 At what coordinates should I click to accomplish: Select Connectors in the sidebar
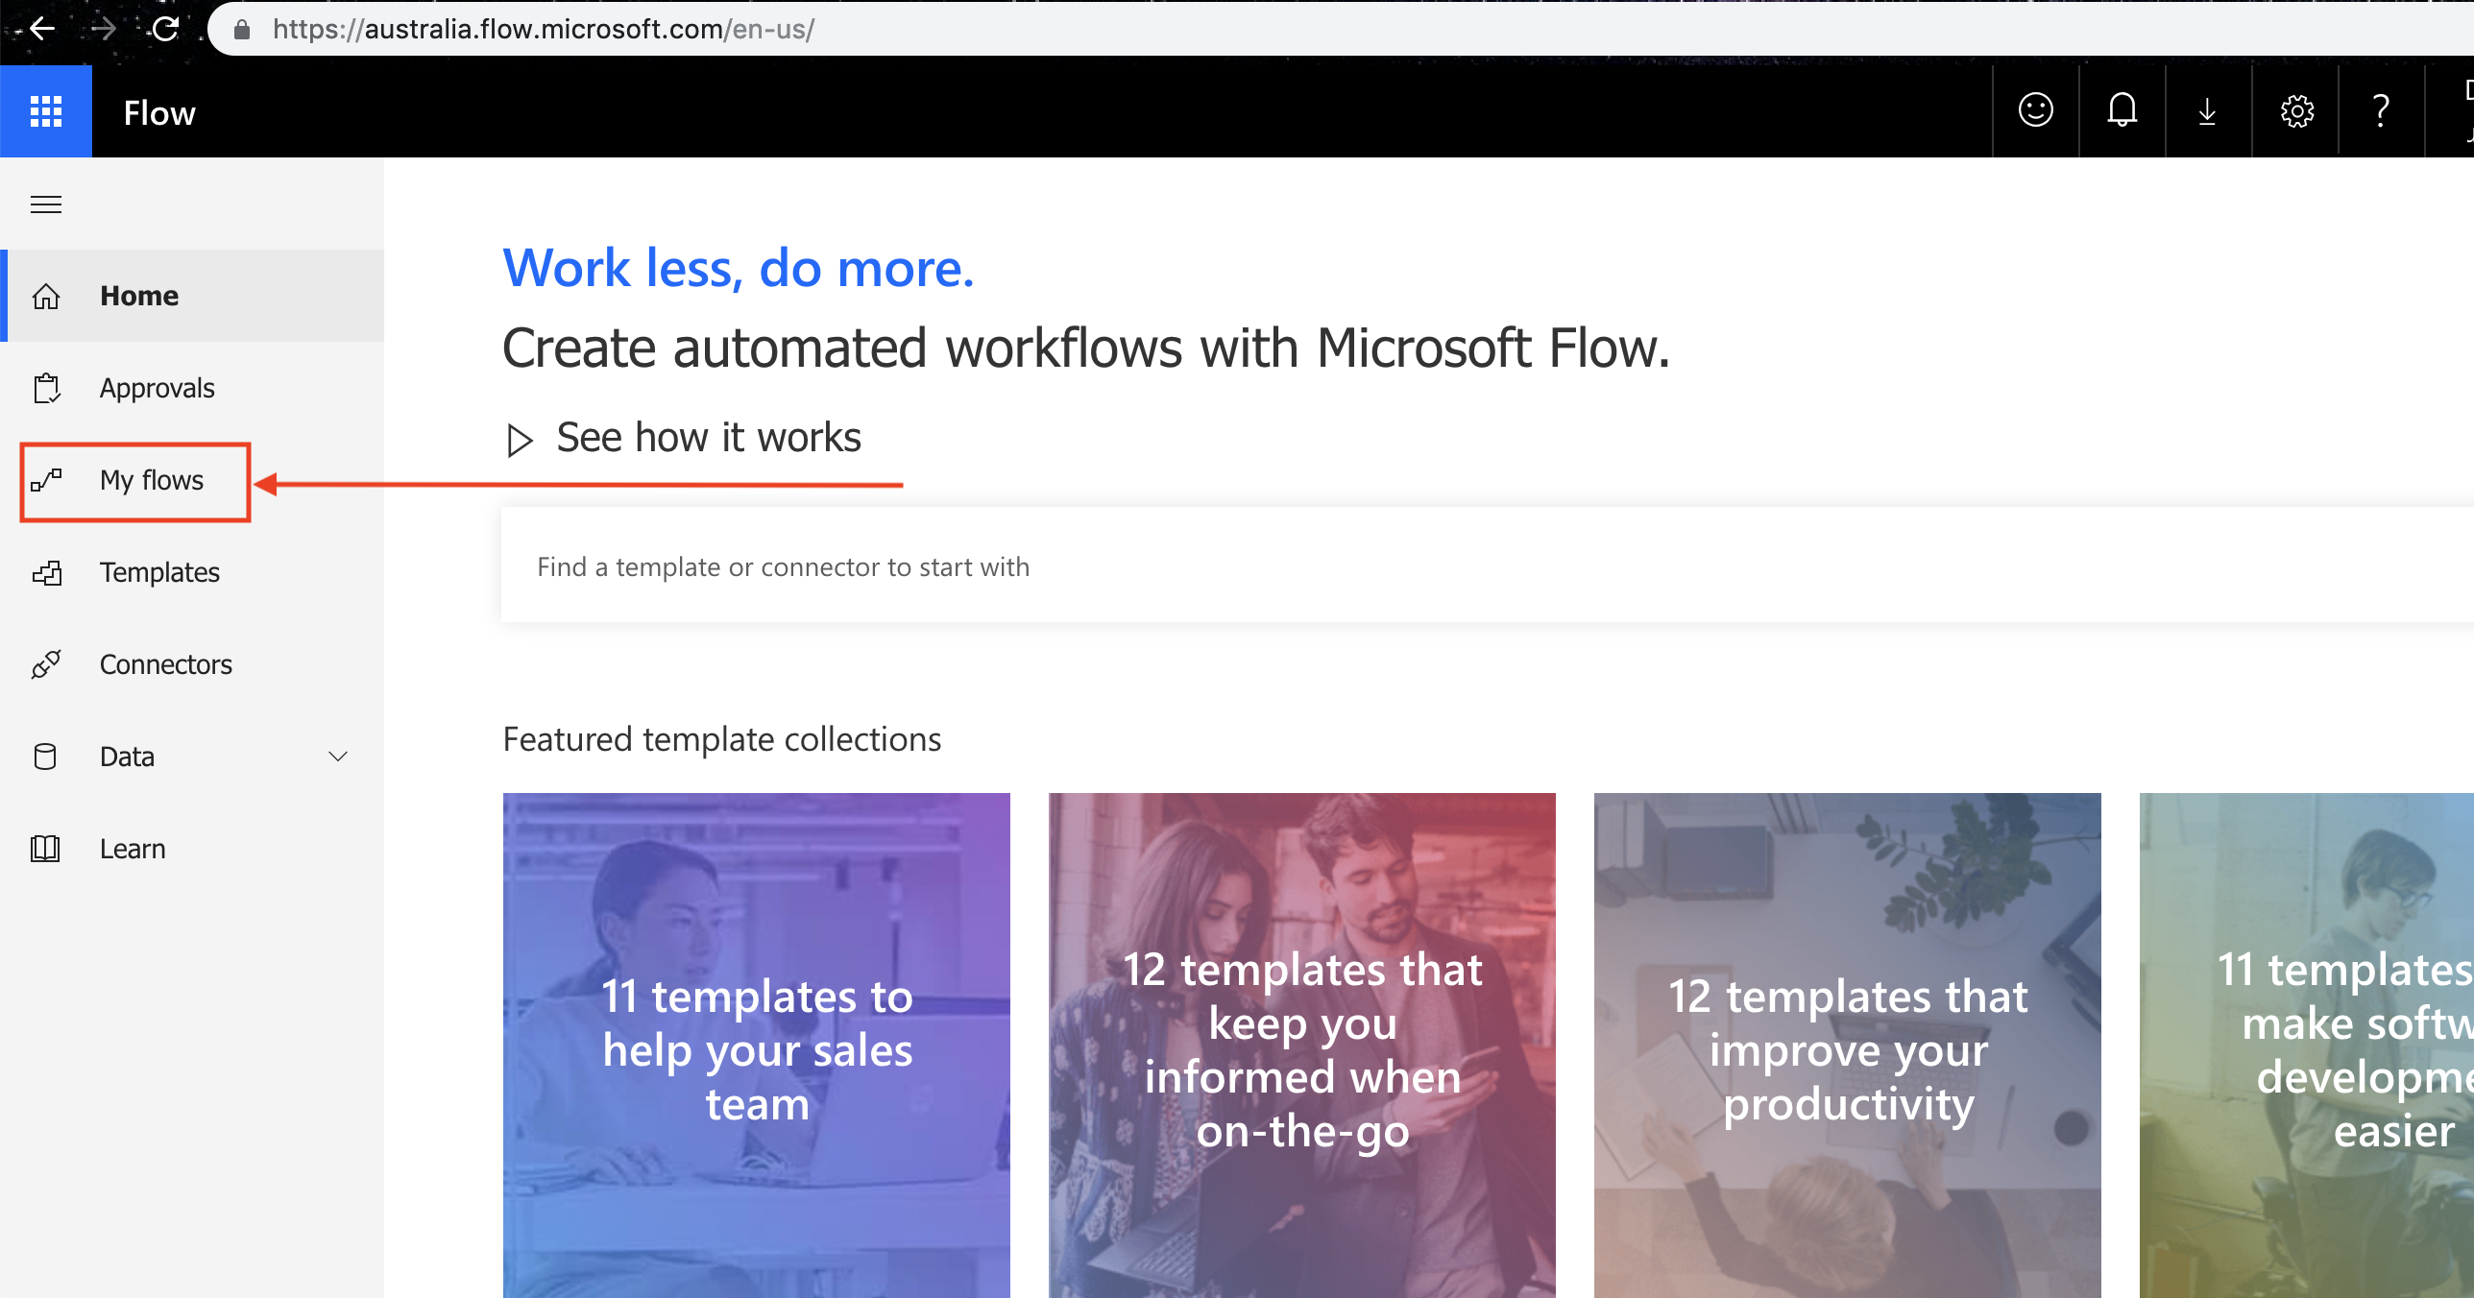coord(165,664)
